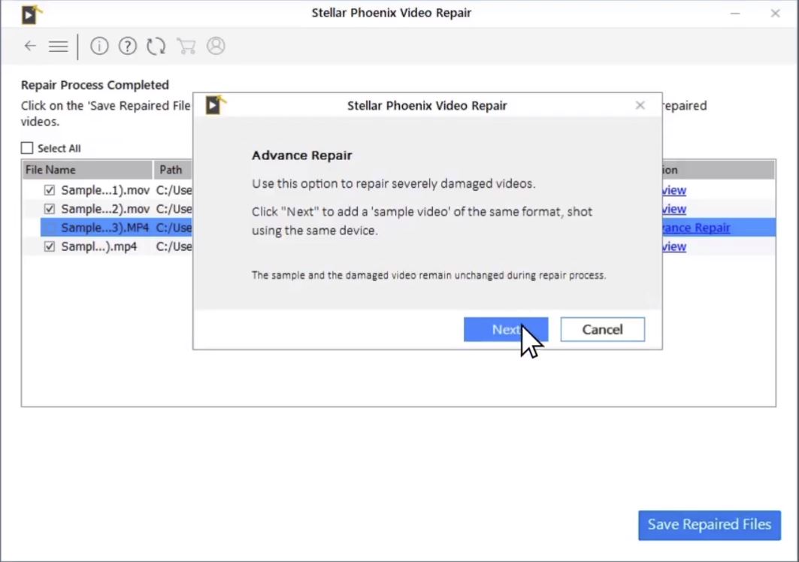Image resolution: width=799 pixels, height=562 pixels.
Task: Click the back arrow icon in toolbar
Action: click(30, 47)
